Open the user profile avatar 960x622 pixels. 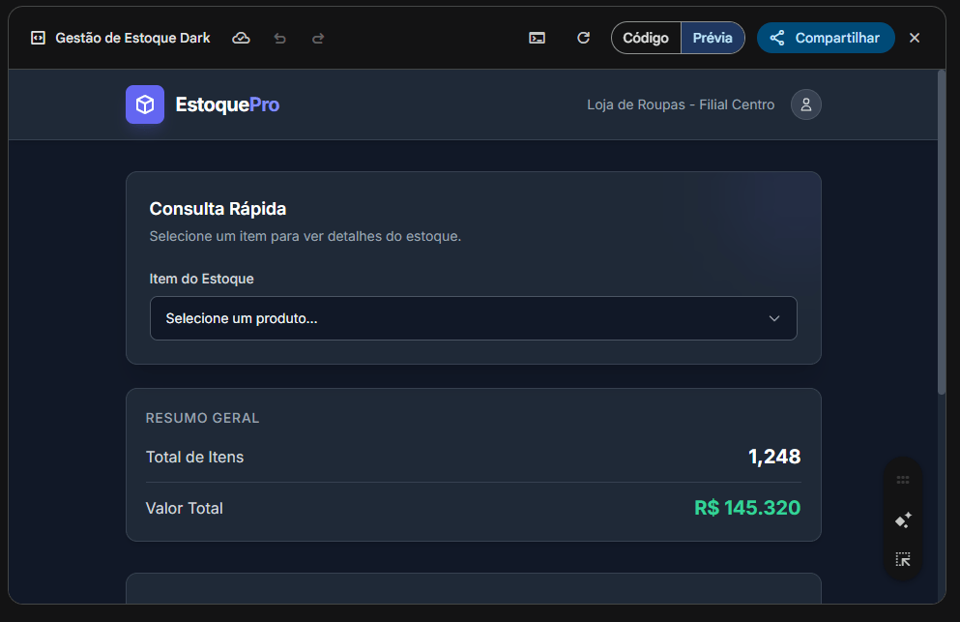tap(806, 104)
